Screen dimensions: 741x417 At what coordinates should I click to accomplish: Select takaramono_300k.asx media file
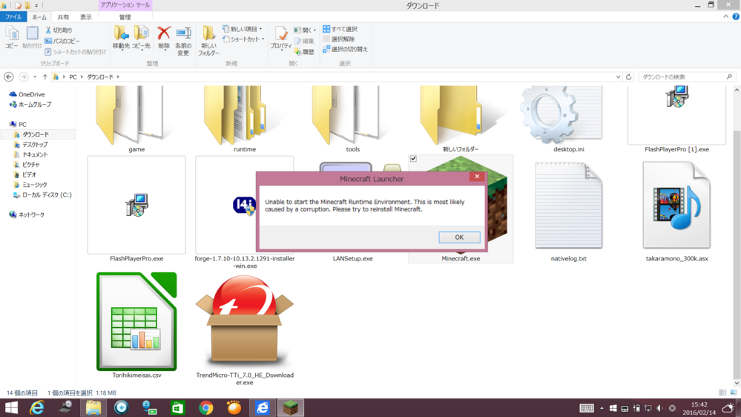[x=676, y=211]
